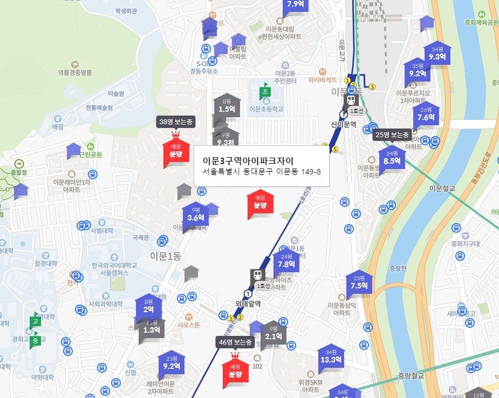Click the 국제관 label
The width and height of the screenshot is (499, 398).
coord(141,238)
